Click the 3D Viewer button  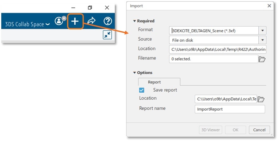[211, 130]
